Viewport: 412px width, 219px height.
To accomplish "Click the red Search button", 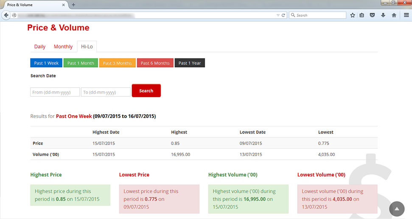I will (x=146, y=91).
